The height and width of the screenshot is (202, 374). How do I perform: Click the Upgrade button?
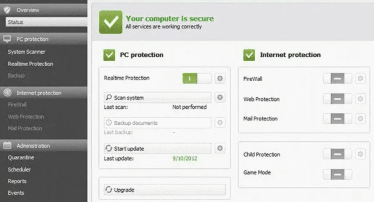[x=165, y=190]
